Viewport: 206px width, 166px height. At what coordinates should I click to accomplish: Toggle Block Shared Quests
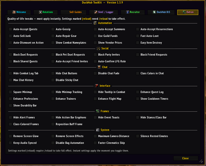pyautogui.click(x=10, y=61)
